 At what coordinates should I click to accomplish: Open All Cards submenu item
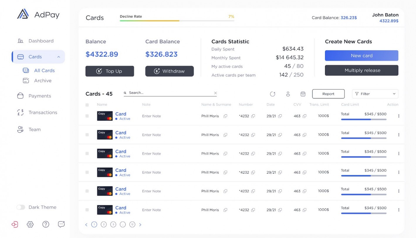click(x=39, y=70)
